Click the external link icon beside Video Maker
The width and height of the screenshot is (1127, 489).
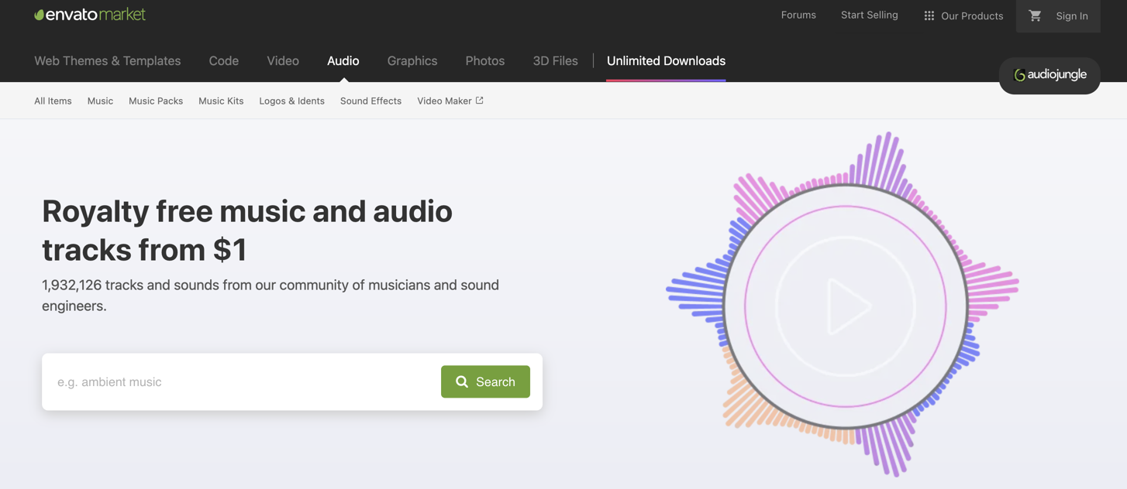480,101
